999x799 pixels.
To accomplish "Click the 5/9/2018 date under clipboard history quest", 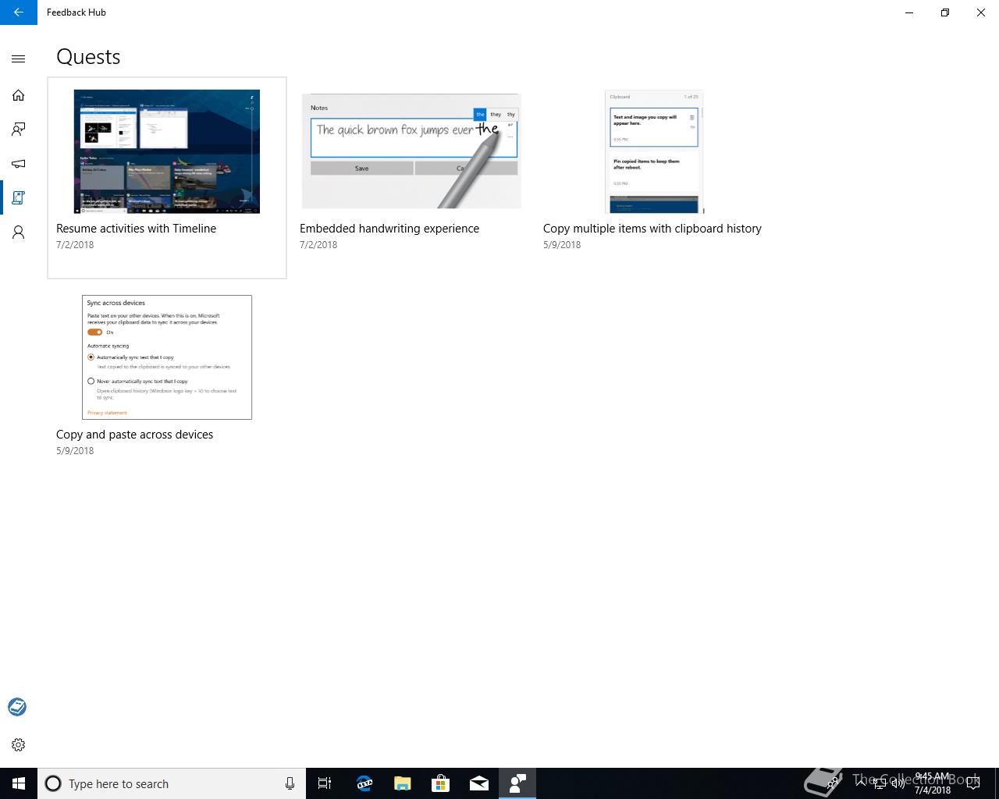I will pos(562,245).
